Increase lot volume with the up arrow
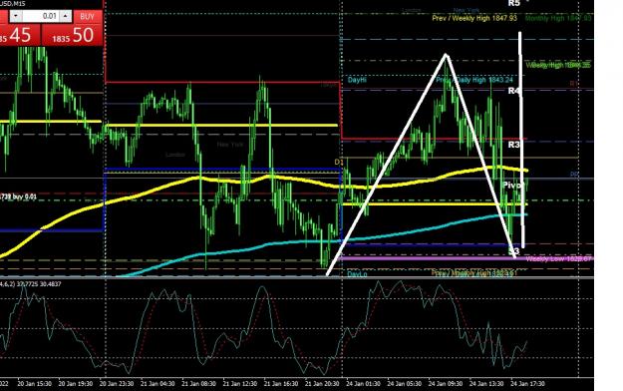The height and width of the screenshot is (391, 623). (x=66, y=16)
